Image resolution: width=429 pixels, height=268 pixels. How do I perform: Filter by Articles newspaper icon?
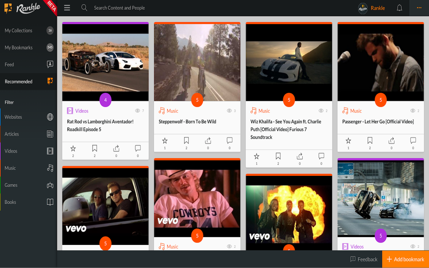50,134
